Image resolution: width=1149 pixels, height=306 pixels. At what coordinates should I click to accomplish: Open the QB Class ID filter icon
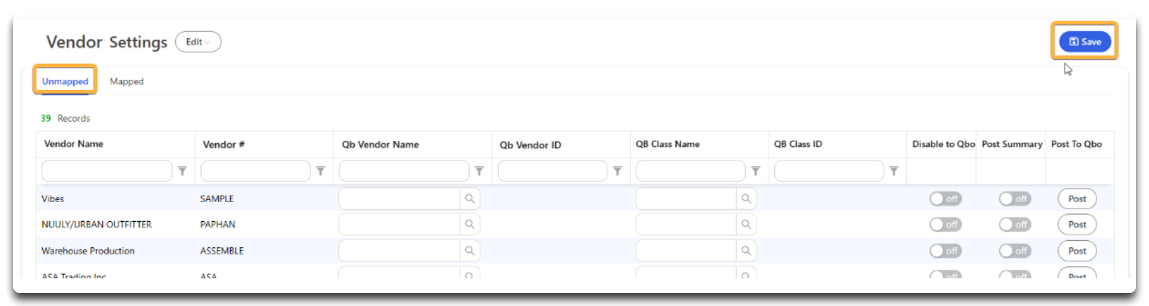click(894, 171)
